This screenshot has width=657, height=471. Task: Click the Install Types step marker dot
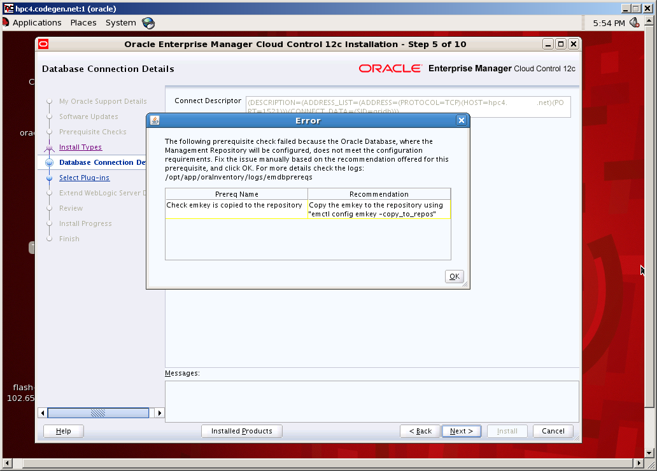click(x=50, y=147)
